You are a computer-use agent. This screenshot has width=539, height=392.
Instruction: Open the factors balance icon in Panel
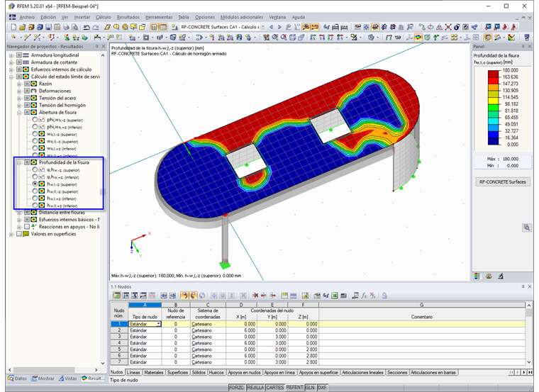click(x=489, y=276)
